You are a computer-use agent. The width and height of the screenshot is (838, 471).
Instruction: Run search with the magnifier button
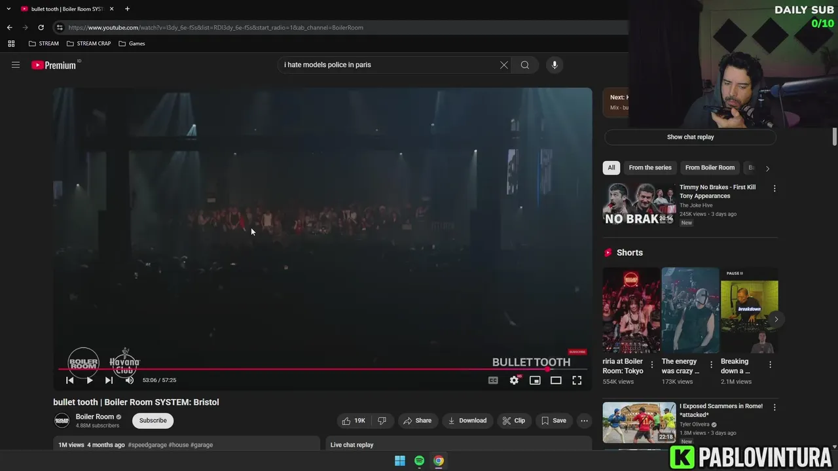pos(525,65)
